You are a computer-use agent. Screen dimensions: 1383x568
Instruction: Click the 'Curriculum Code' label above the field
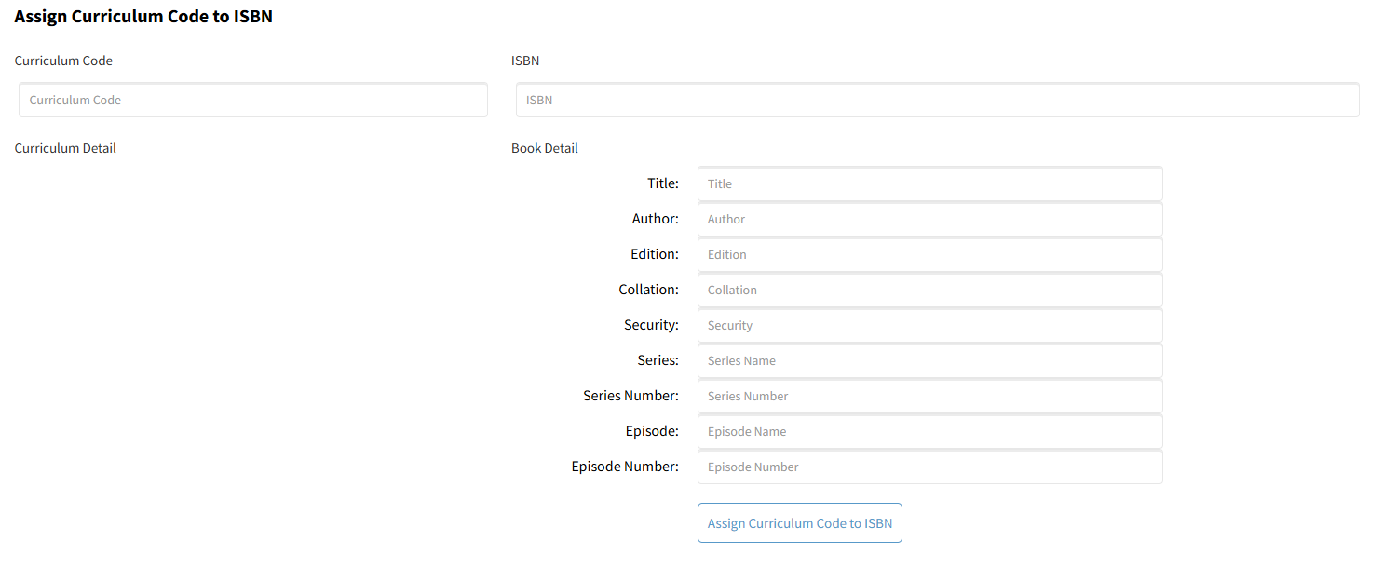click(x=63, y=61)
